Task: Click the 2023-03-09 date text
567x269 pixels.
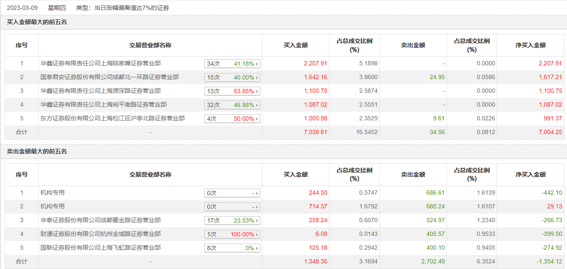Action: tap(22, 8)
